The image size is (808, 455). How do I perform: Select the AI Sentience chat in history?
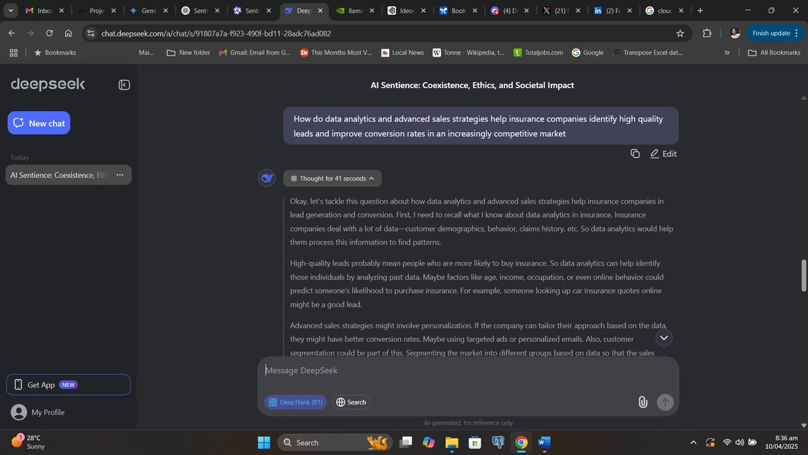coord(69,175)
